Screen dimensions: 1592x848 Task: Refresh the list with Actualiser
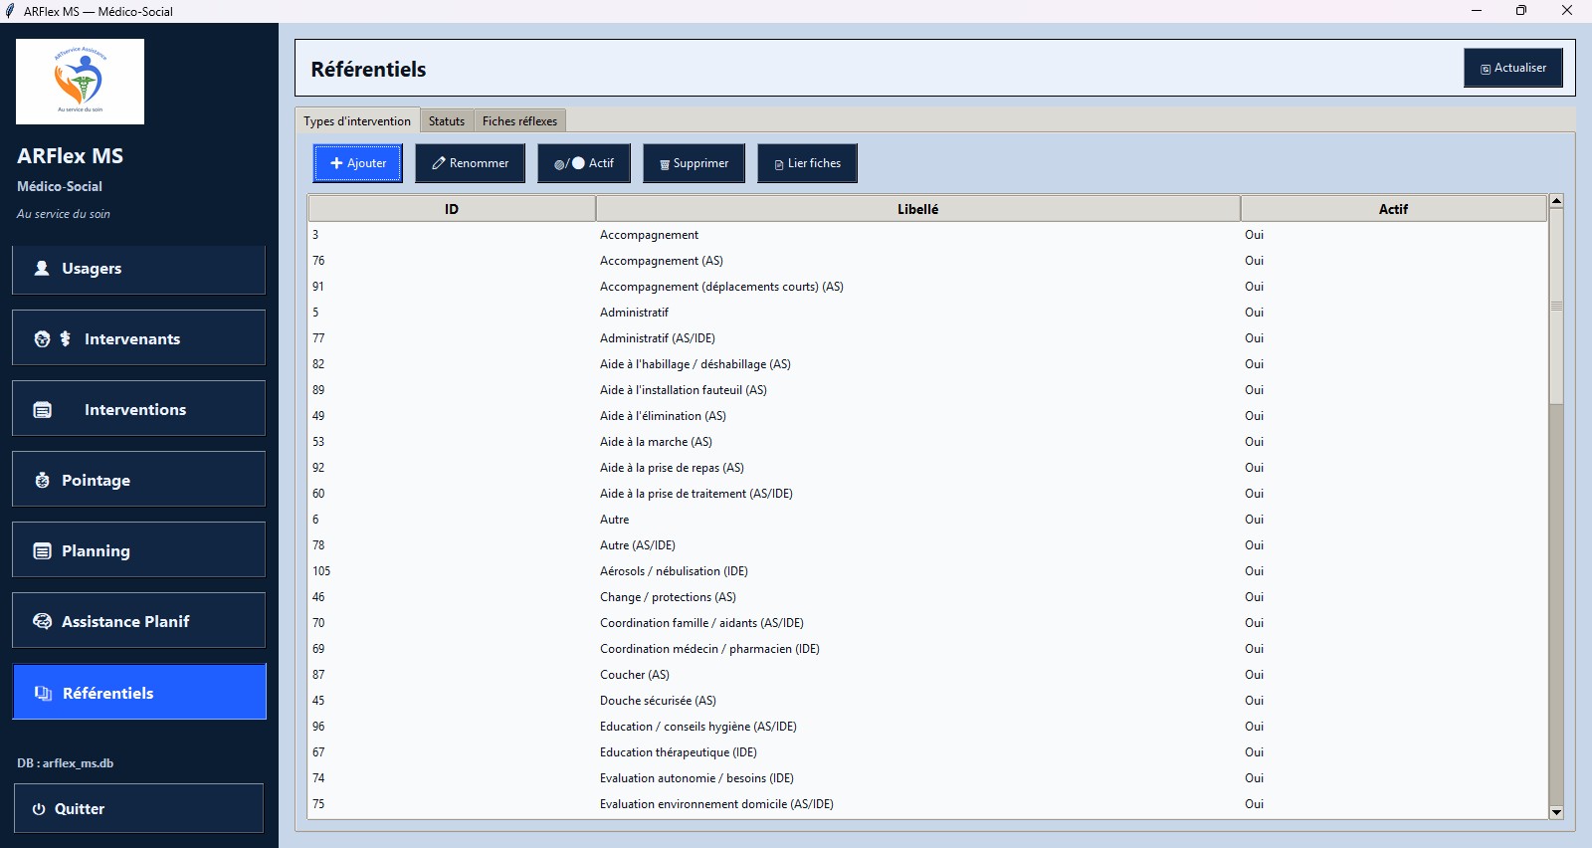pos(1512,69)
